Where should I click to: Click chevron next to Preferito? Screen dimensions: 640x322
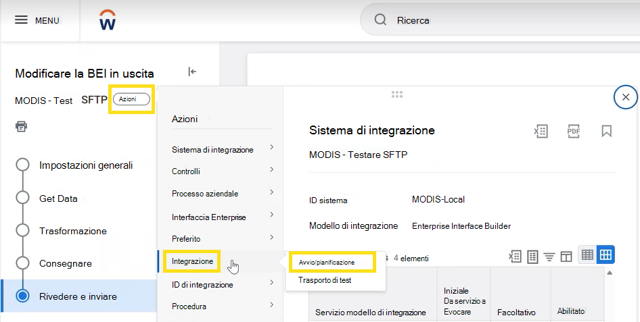tap(272, 237)
